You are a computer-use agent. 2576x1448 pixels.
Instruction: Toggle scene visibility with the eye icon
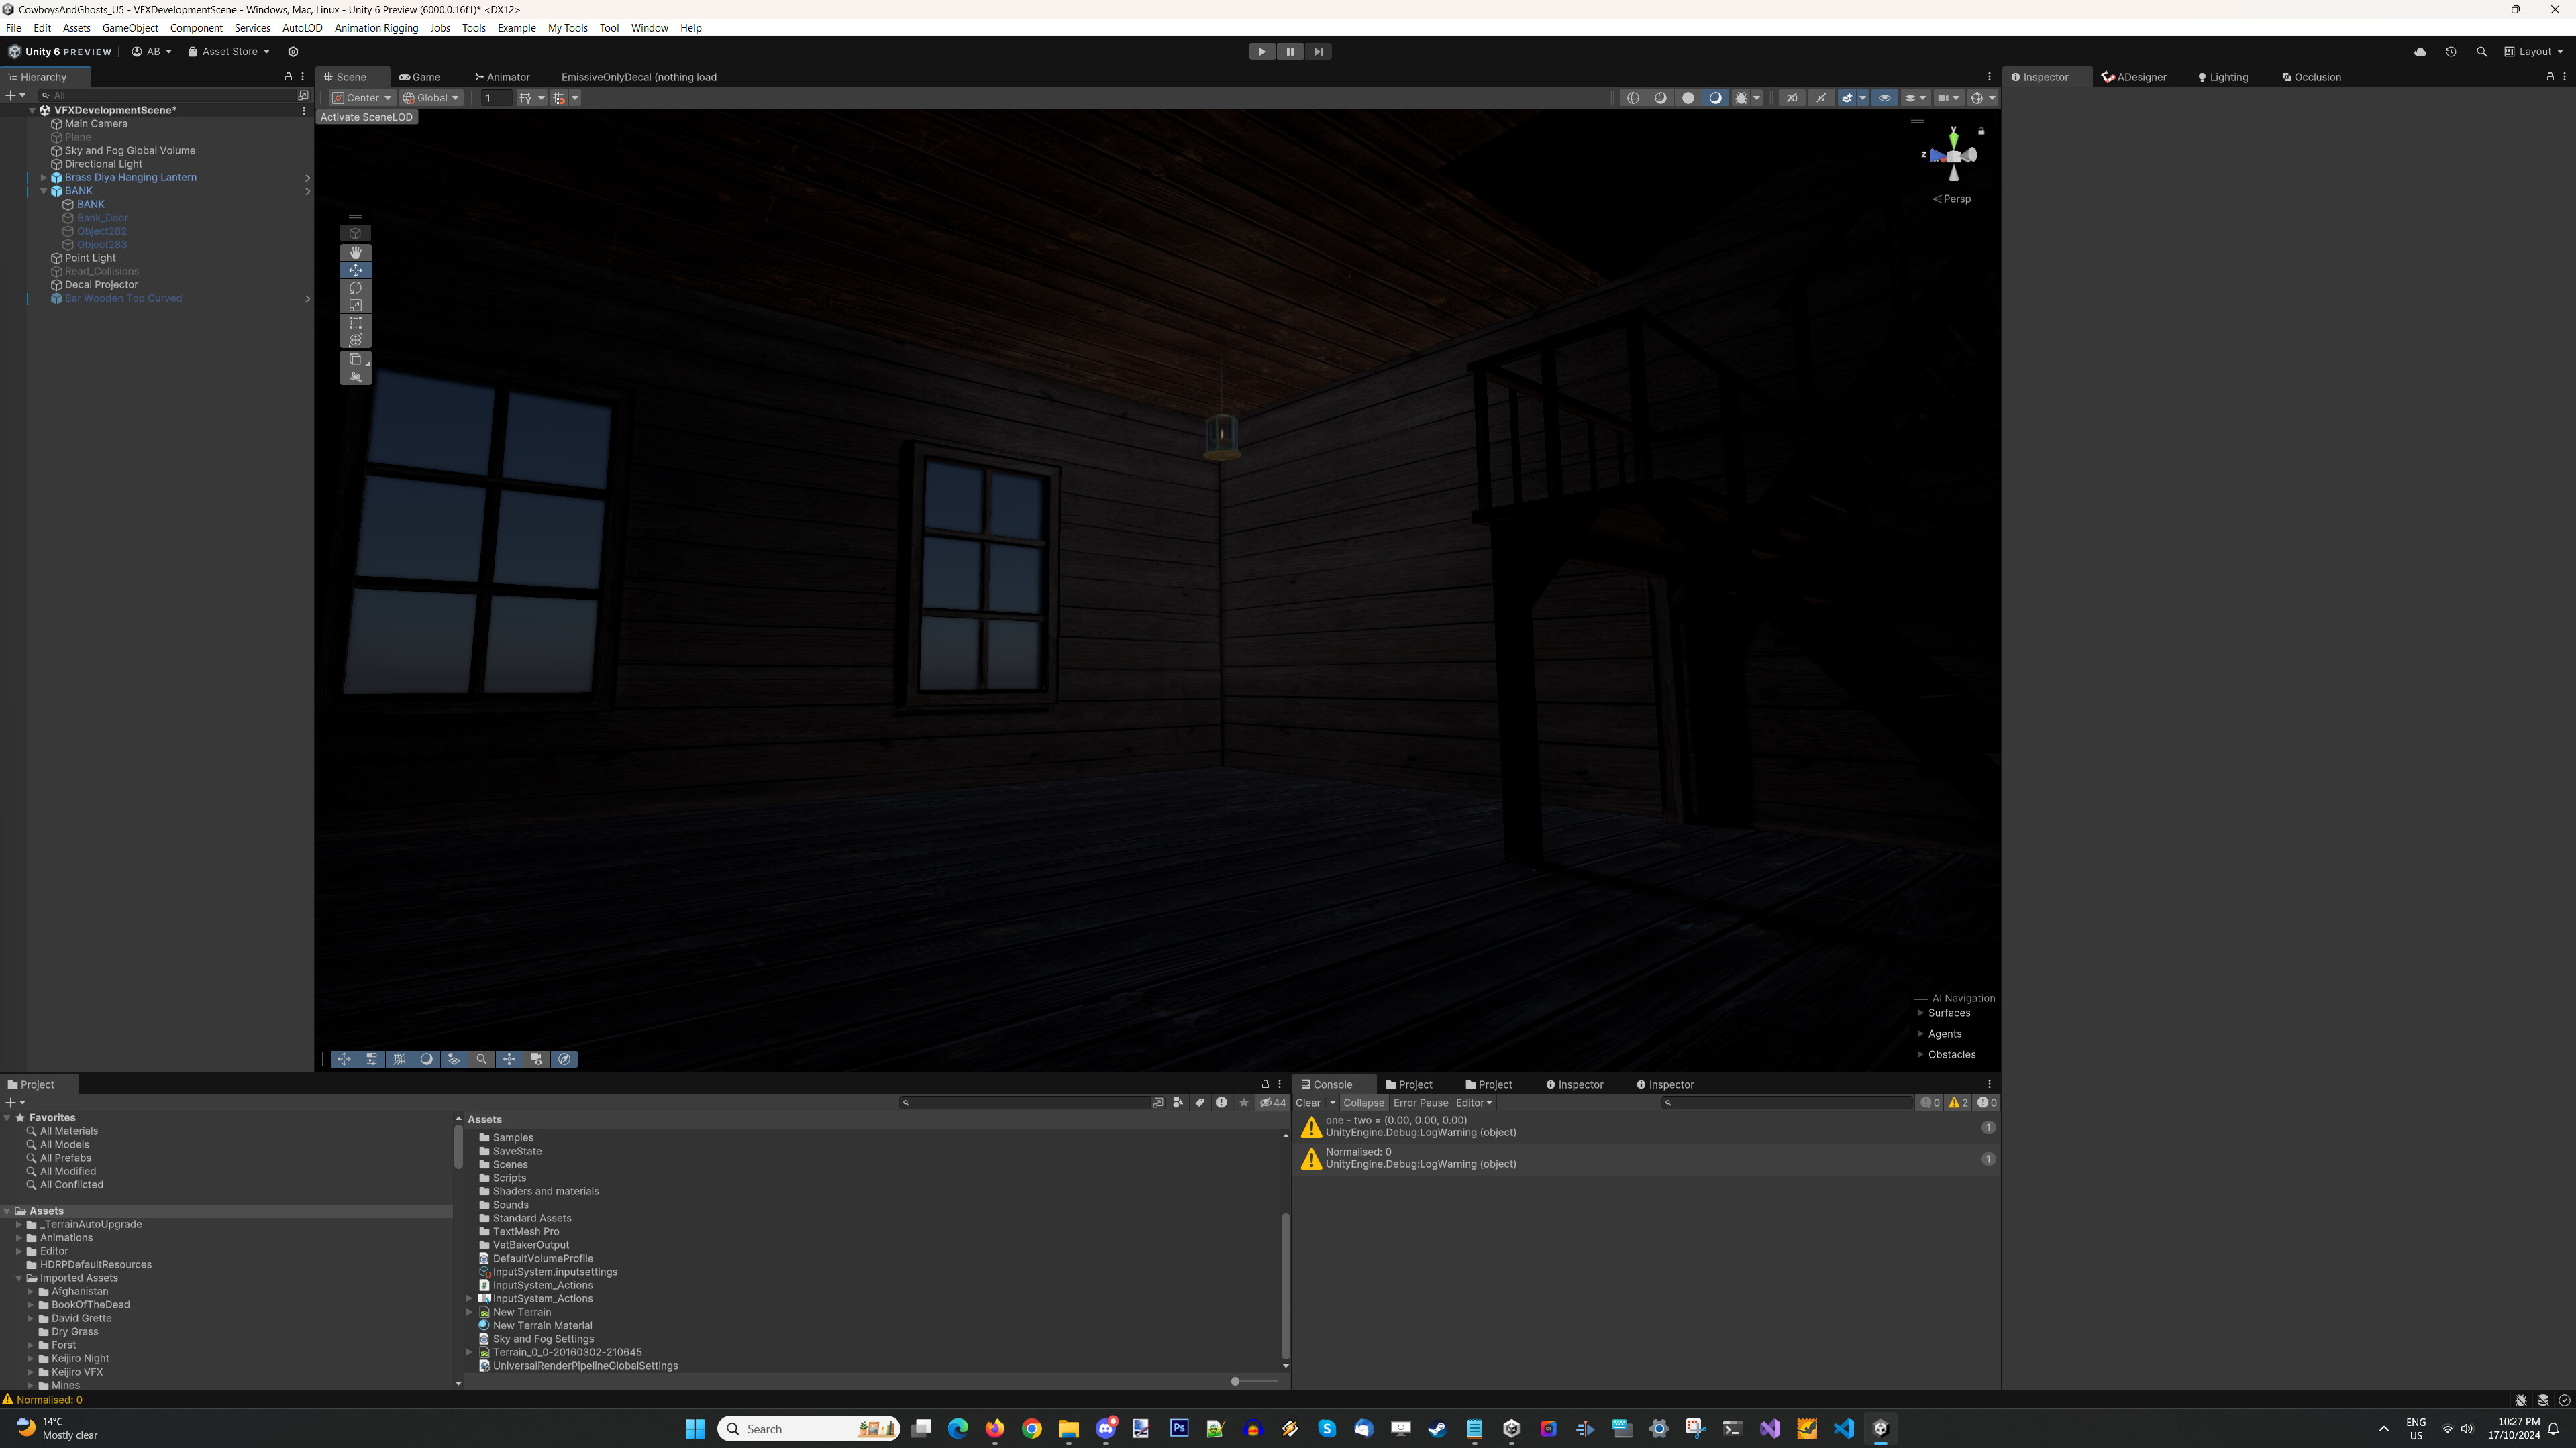click(x=1885, y=97)
